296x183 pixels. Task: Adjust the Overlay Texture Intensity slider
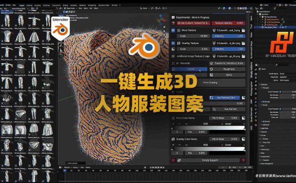[228, 49]
